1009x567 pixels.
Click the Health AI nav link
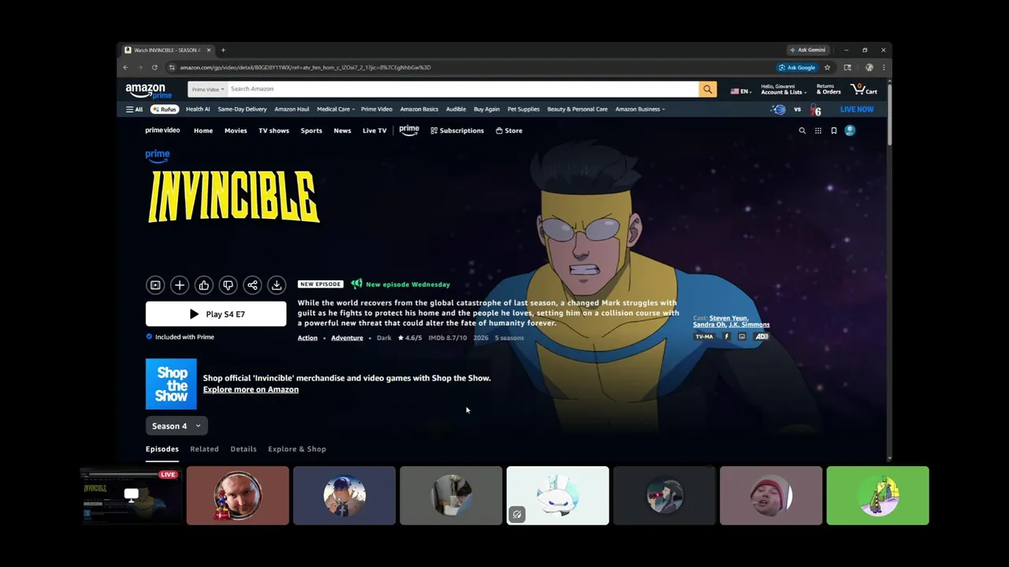198,109
